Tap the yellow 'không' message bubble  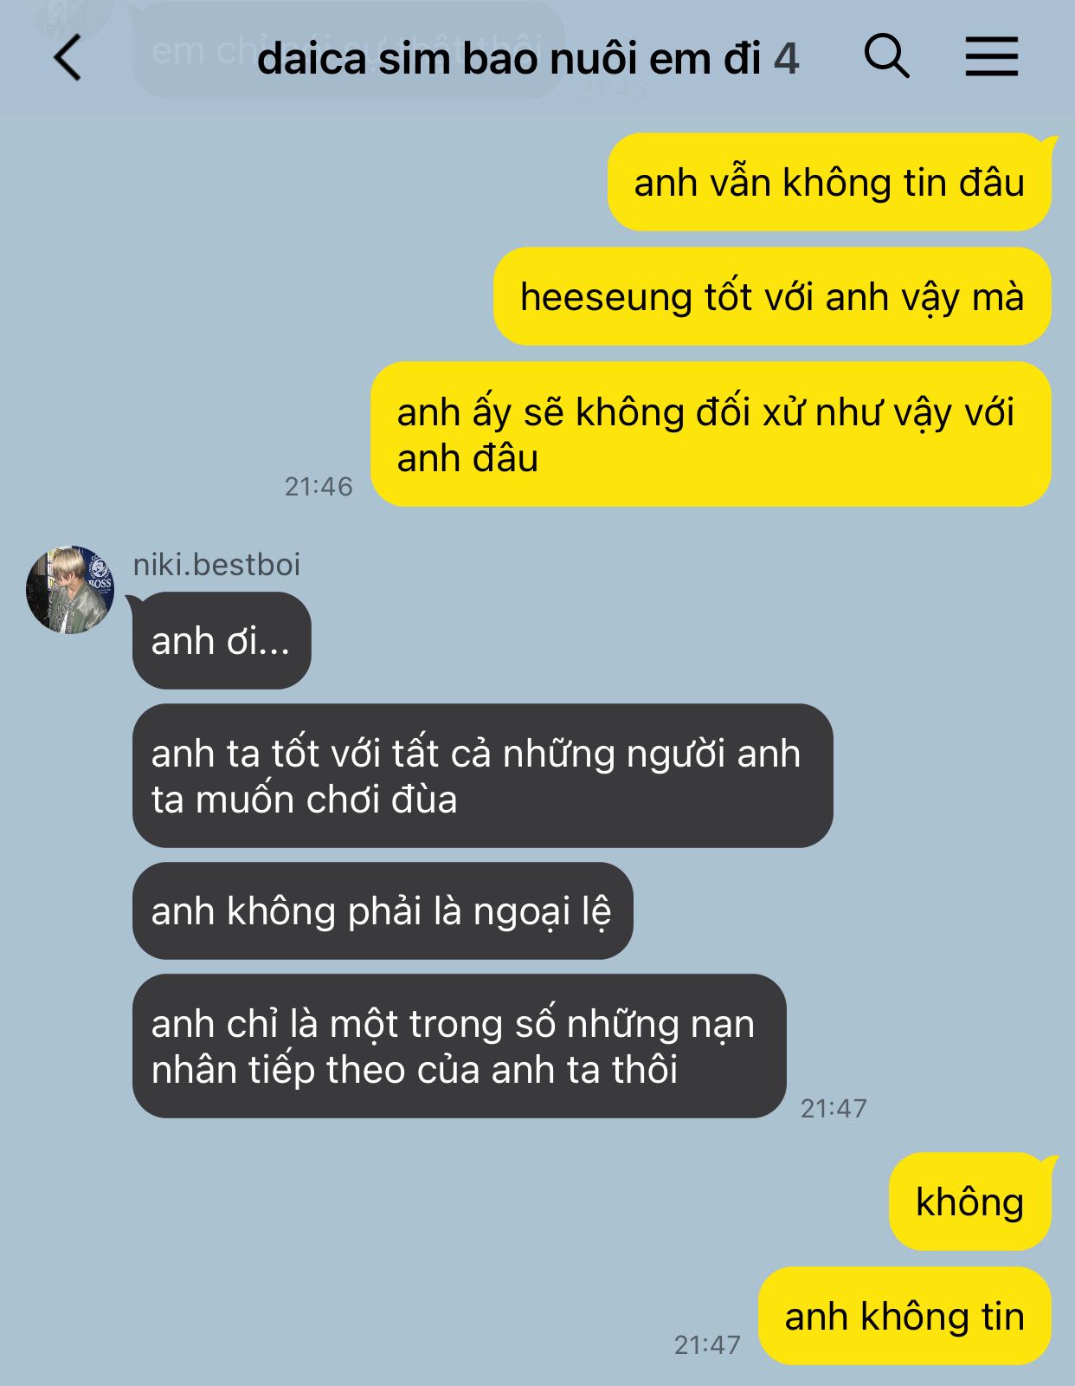(970, 1202)
